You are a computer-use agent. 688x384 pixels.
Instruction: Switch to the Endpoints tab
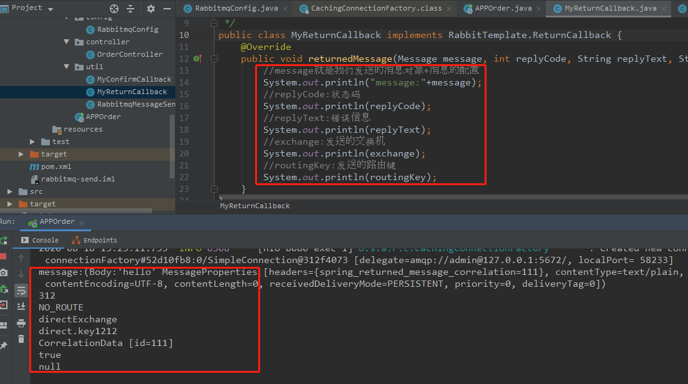point(100,240)
